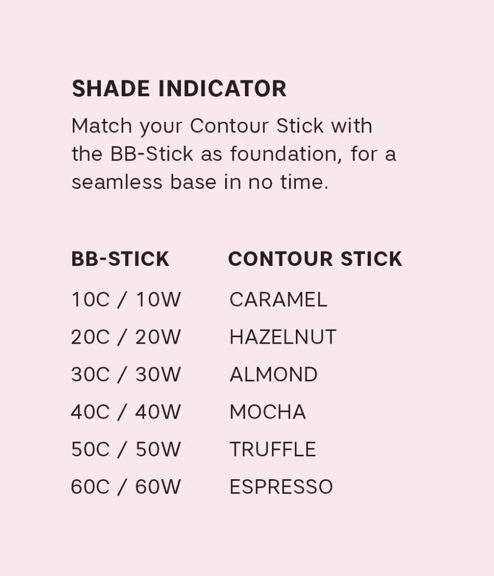
Task: Select the 20C / 20W shade row
Action: (x=126, y=337)
